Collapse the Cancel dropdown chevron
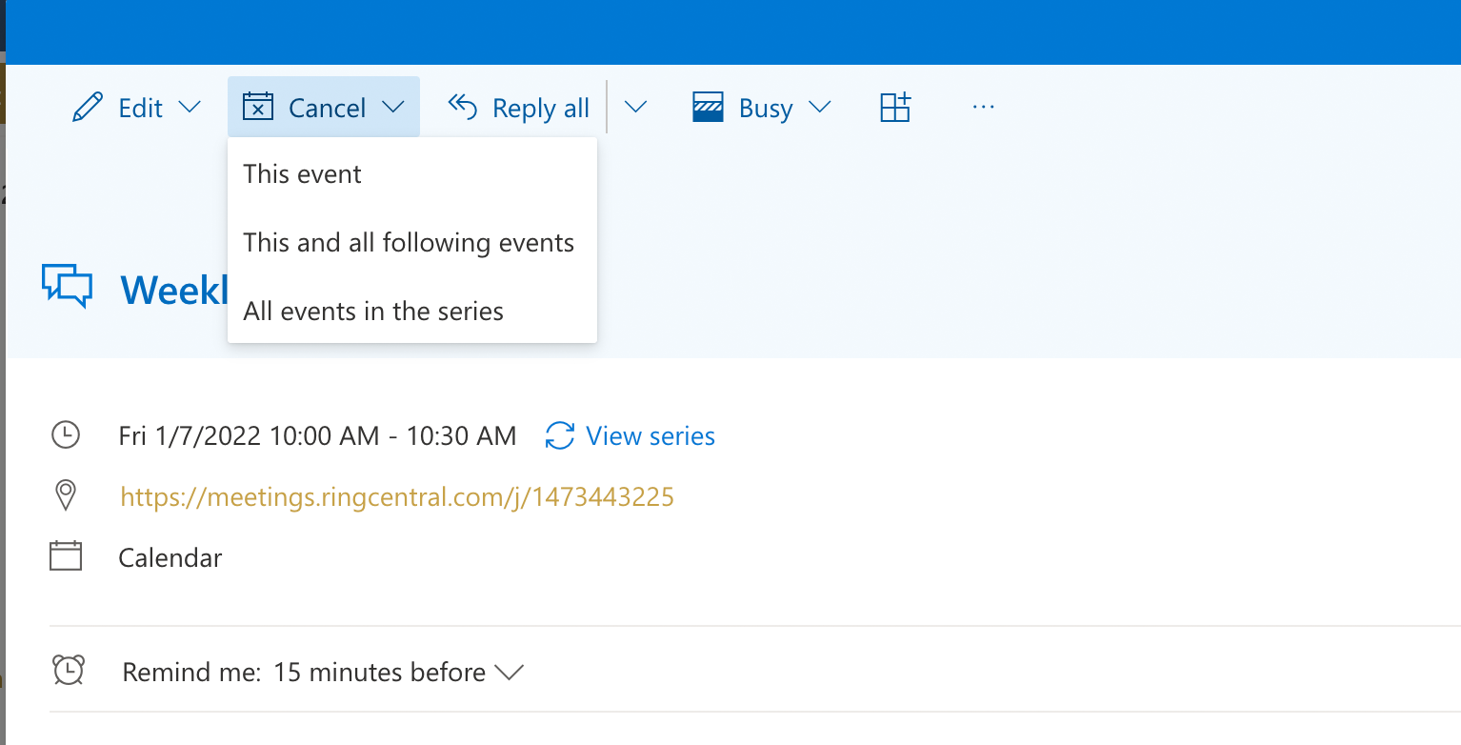This screenshot has height=745, width=1461. coord(393,107)
